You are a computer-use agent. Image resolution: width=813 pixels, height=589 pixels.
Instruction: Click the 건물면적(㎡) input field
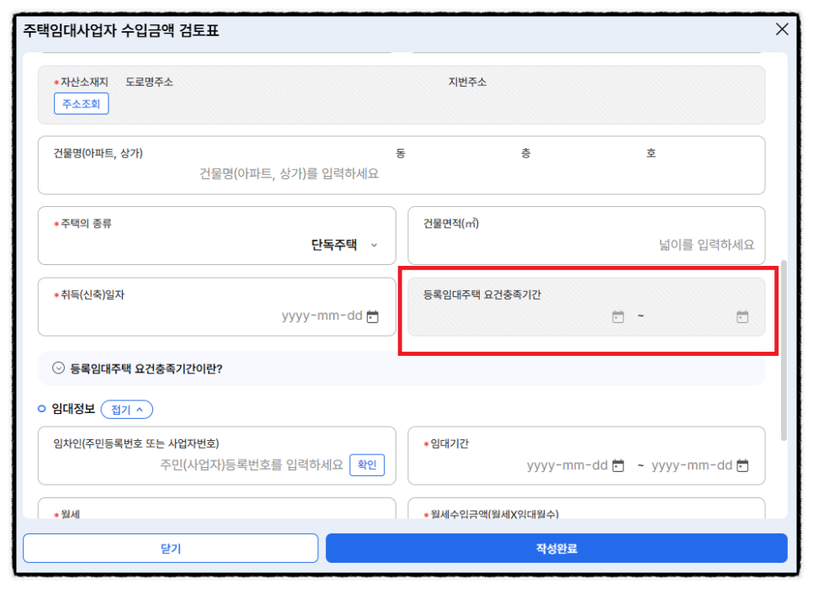pyautogui.click(x=706, y=245)
